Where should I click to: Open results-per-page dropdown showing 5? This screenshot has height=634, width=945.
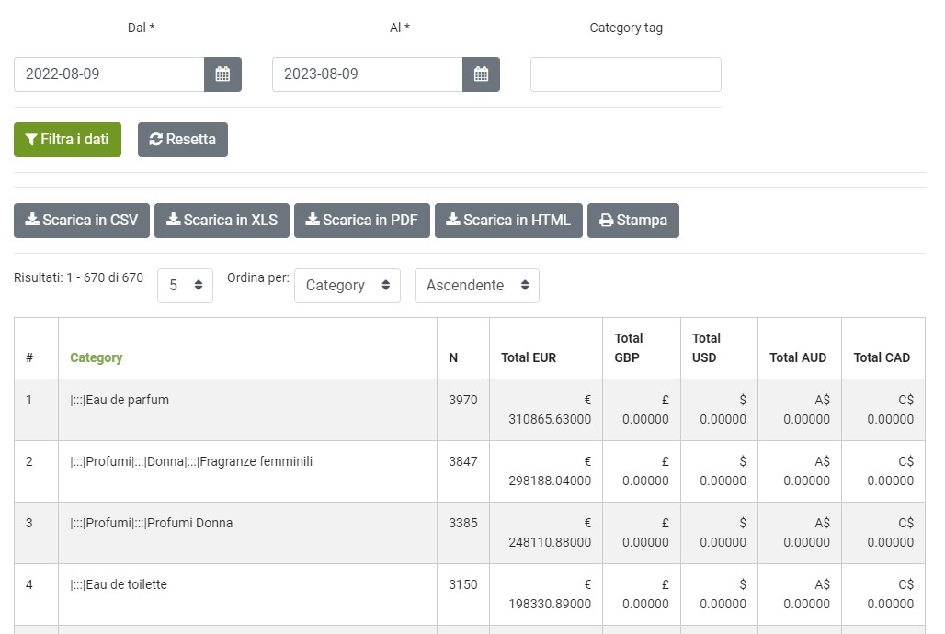tap(185, 286)
